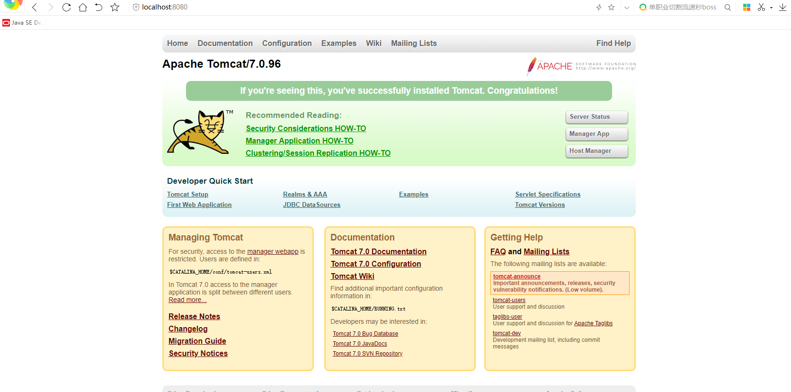Open the Documentation nav item
Viewport: 791px width, 392px height.
[x=225, y=43]
